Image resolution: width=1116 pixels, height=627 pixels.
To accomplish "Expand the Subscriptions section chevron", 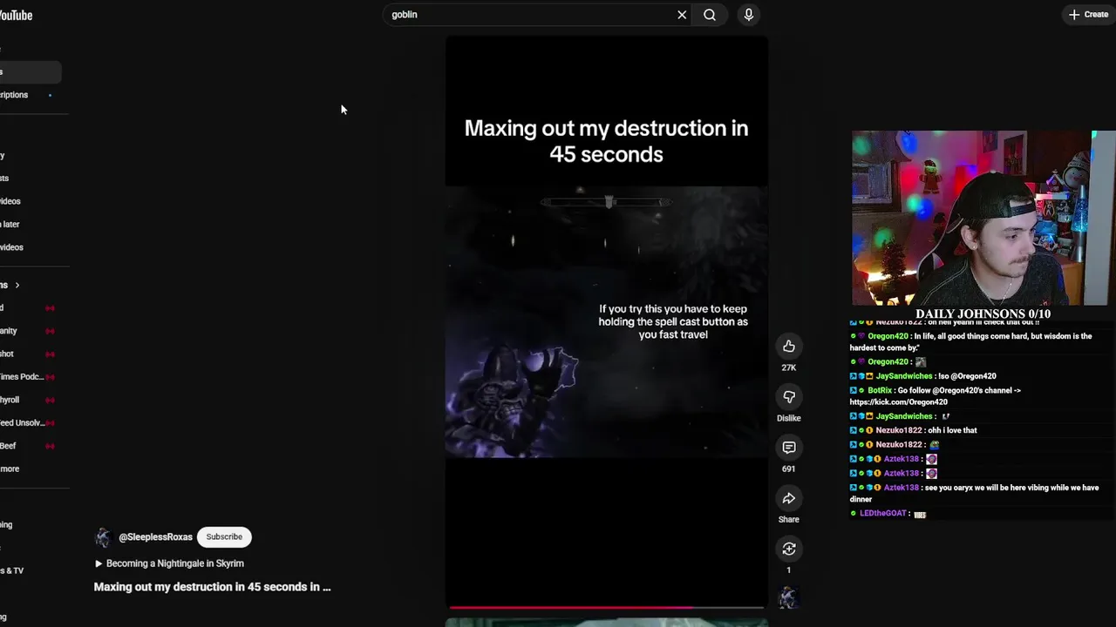I will (17, 285).
